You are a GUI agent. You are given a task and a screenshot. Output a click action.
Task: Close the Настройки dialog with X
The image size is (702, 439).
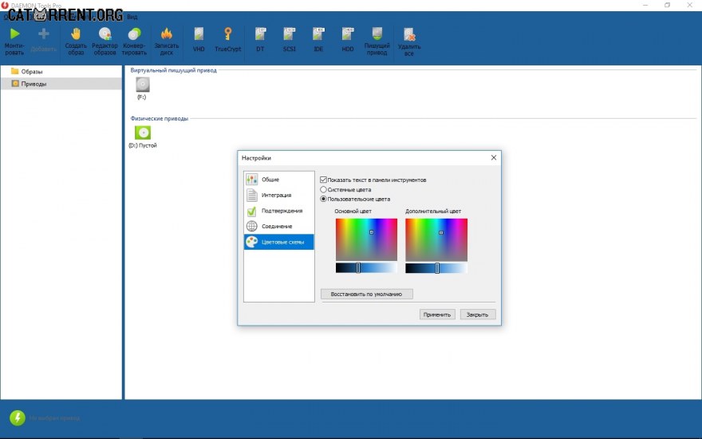point(493,158)
